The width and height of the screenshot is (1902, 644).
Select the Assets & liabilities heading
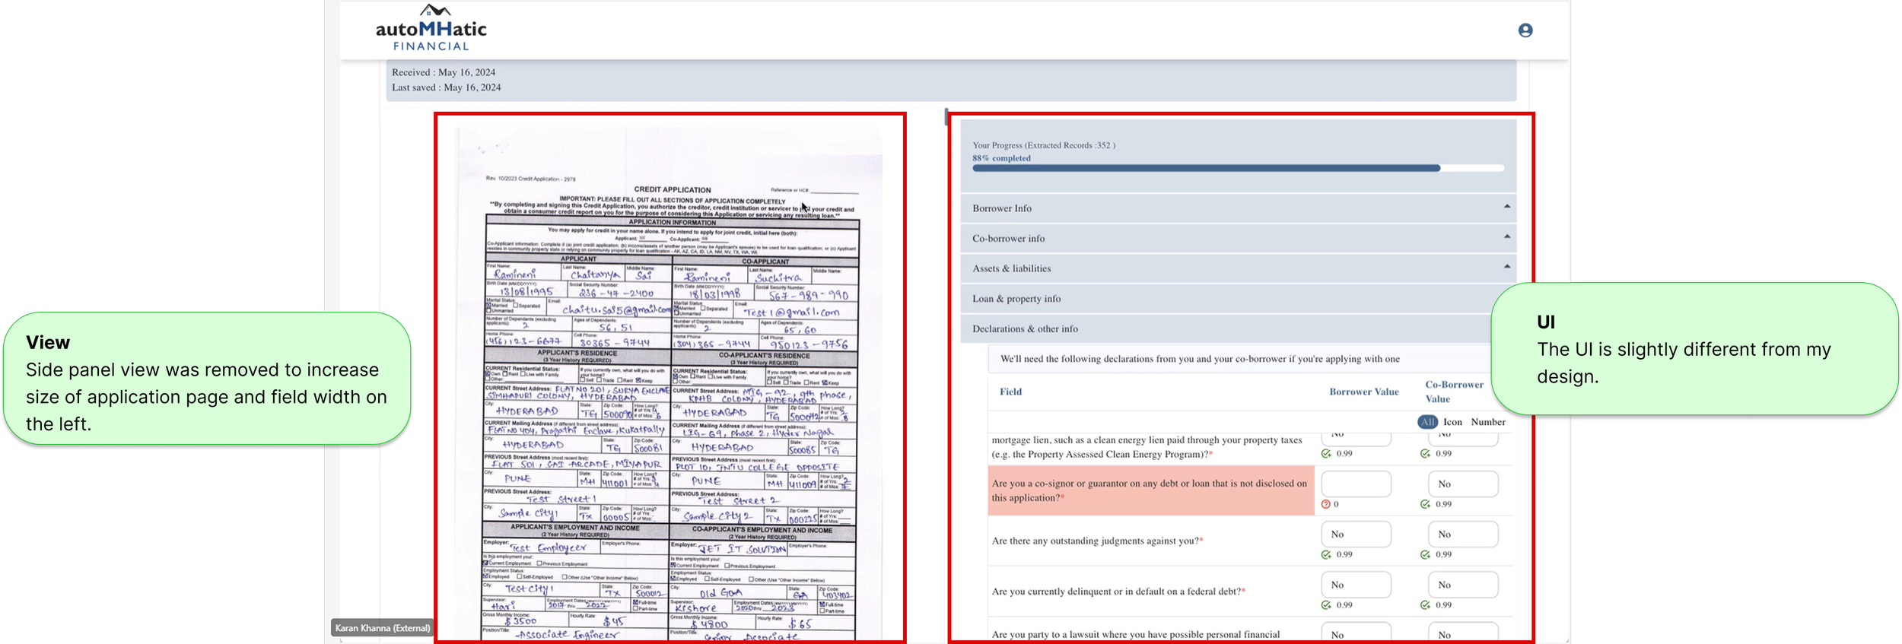[1011, 268]
